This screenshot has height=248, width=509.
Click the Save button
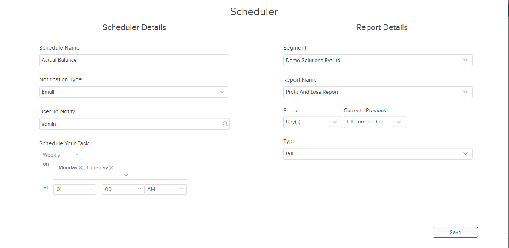click(x=455, y=232)
